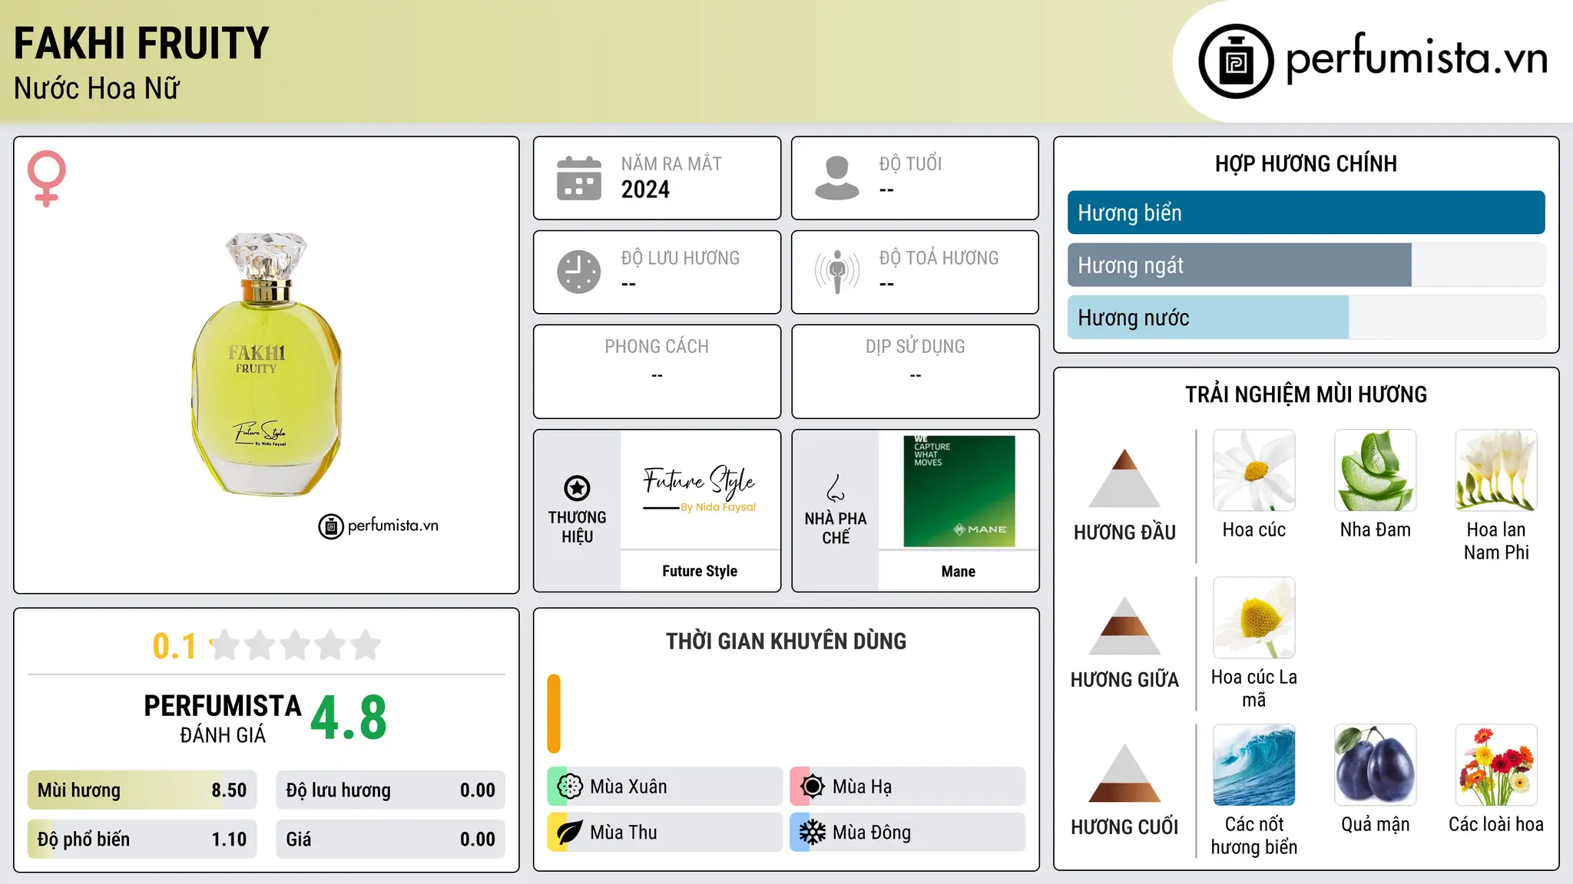Click the 4.8 Perfumista score
Image resolution: width=1573 pixels, height=884 pixels.
pos(349,718)
